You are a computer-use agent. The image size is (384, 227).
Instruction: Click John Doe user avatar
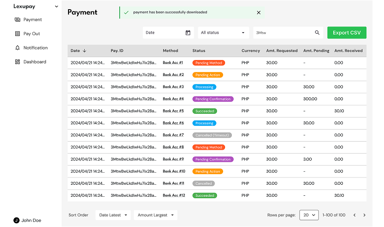[x=16, y=220]
